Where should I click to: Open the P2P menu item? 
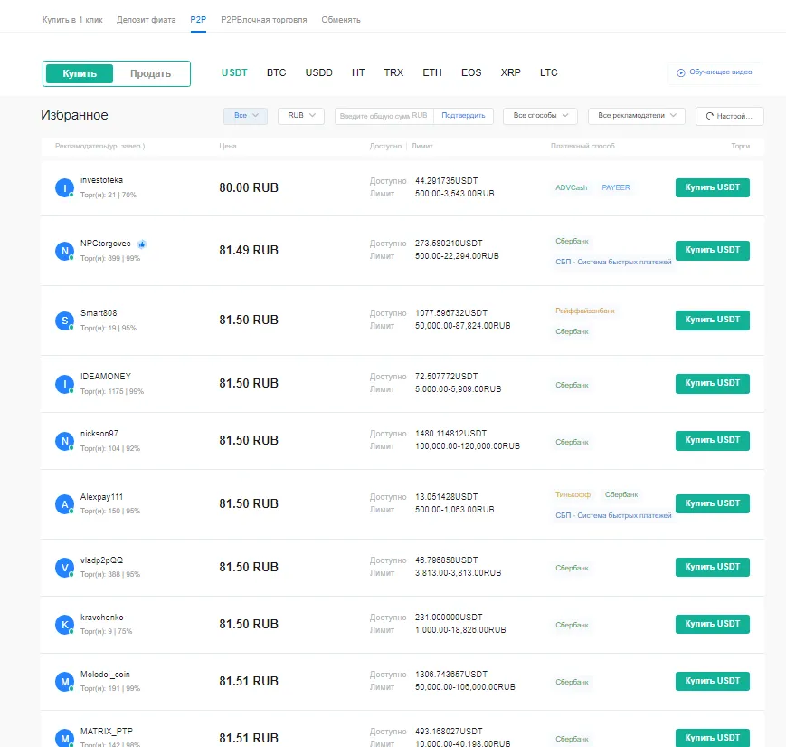pos(198,18)
